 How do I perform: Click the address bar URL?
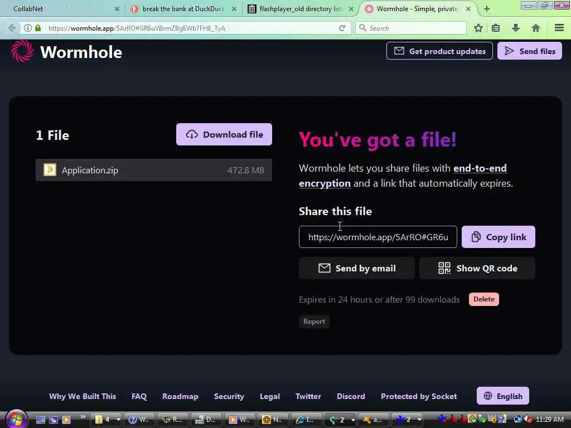[x=137, y=28]
